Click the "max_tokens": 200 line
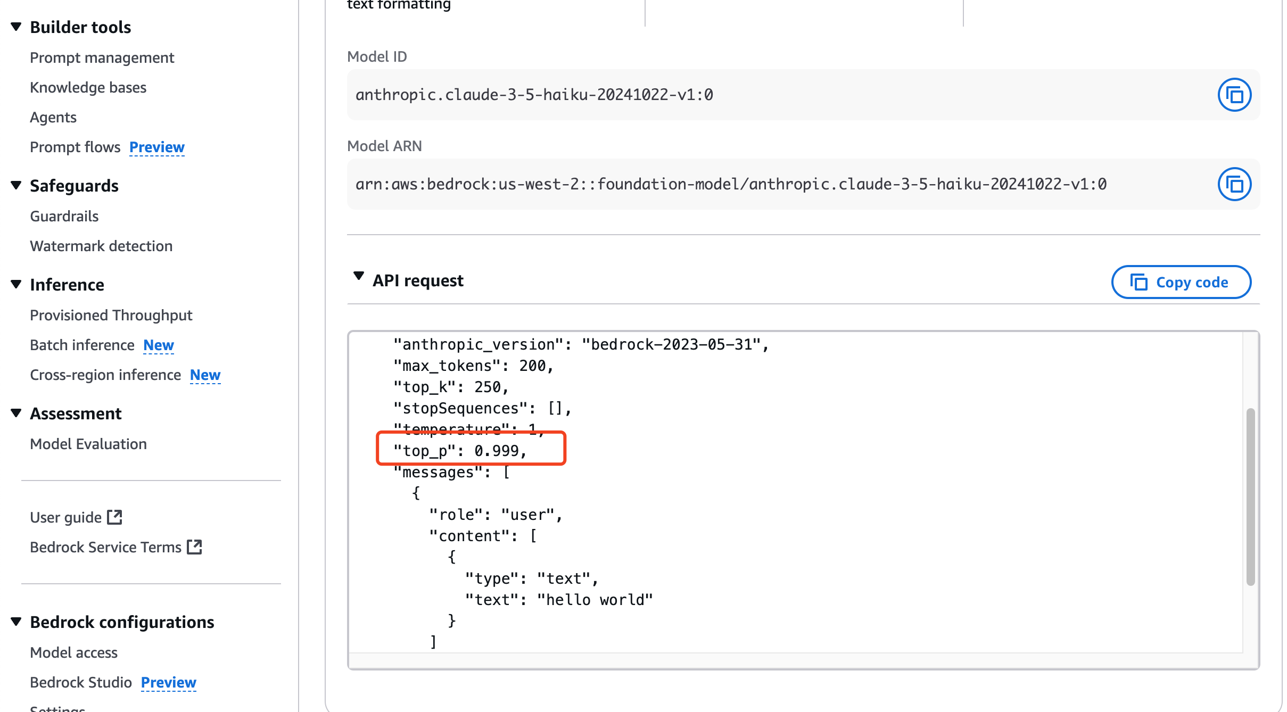The height and width of the screenshot is (712, 1287). click(474, 366)
